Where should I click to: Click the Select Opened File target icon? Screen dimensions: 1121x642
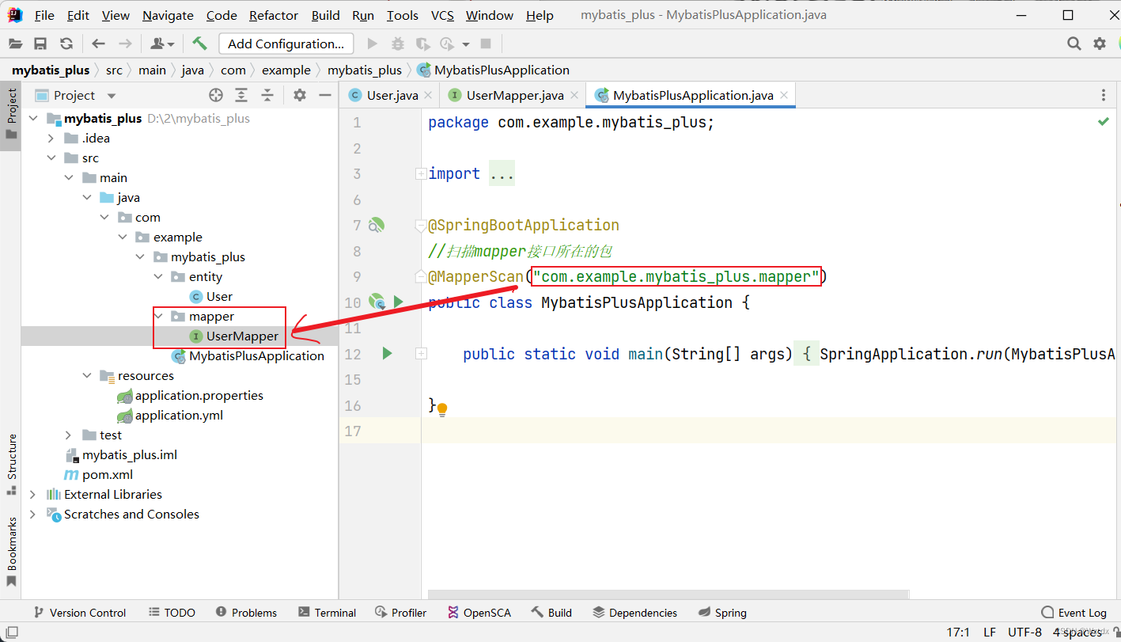[x=216, y=95]
